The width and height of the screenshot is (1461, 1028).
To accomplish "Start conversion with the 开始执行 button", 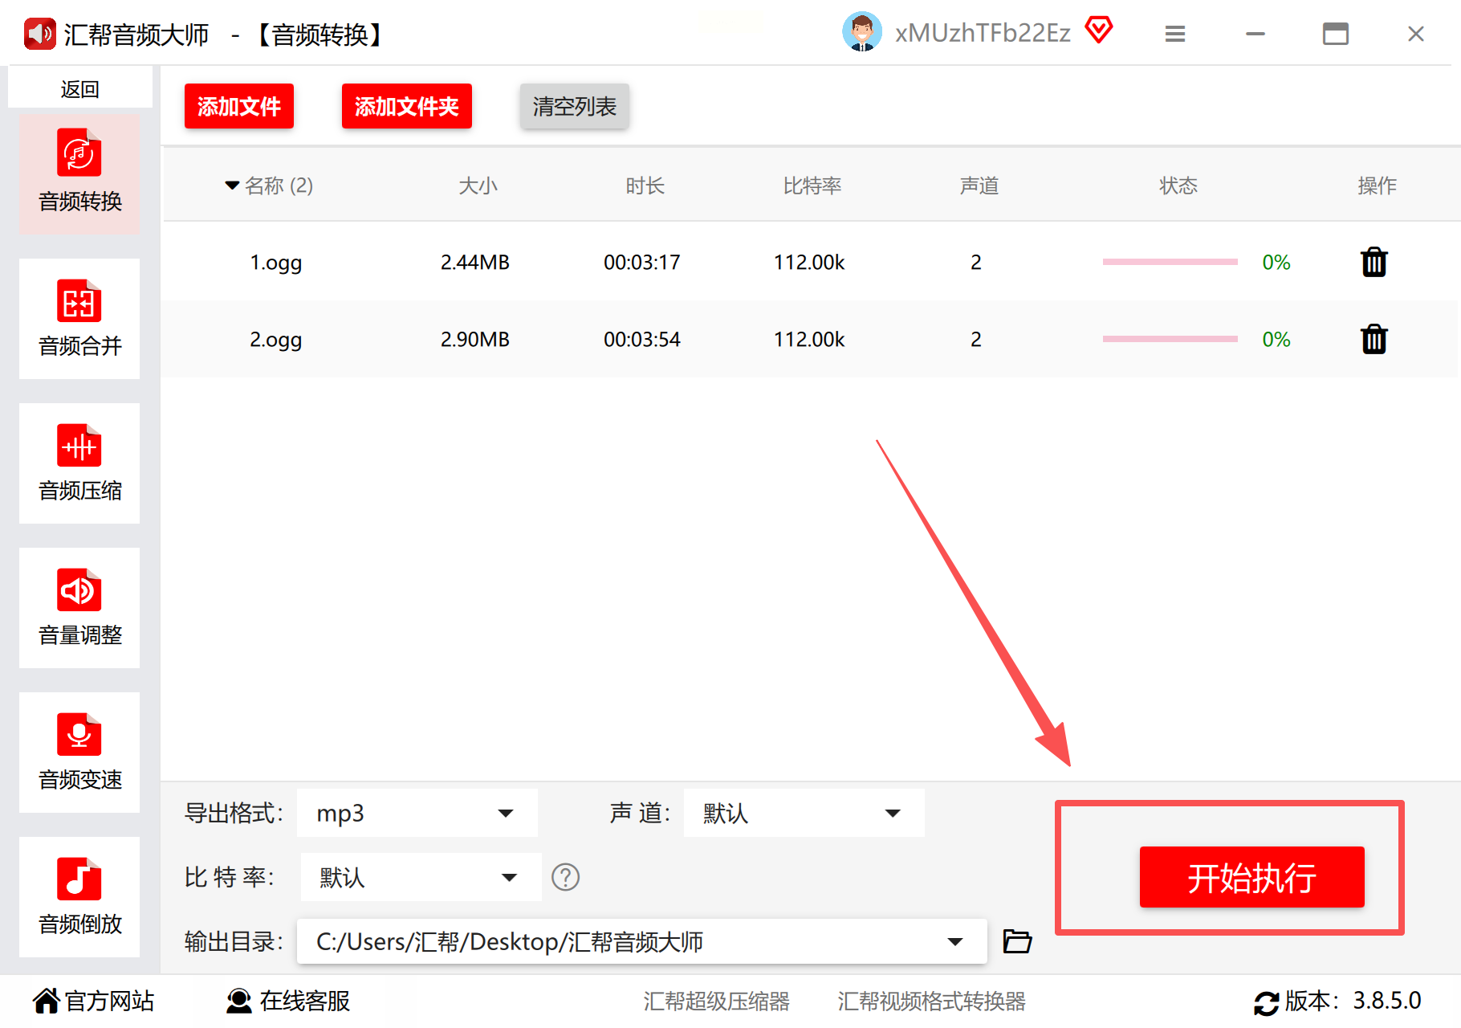I will coord(1251,877).
